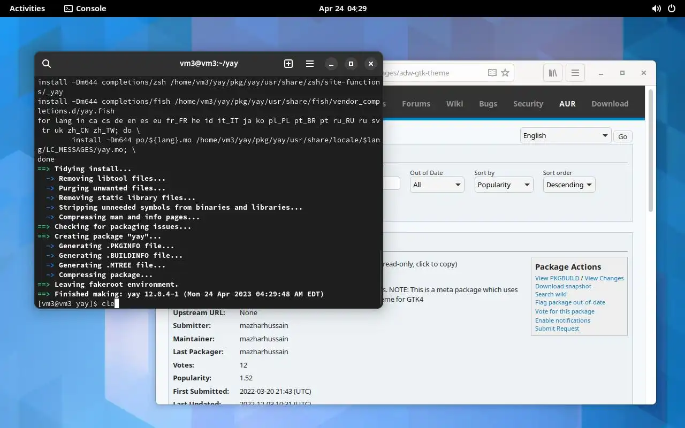Expand the Out of Date dropdown set to All

[437, 185]
